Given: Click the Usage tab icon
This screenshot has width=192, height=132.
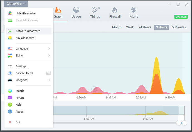Looking at the screenshot, I should (x=76, y=10).
